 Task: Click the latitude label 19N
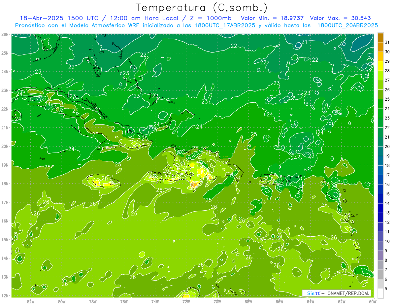[x=5, y=165]
